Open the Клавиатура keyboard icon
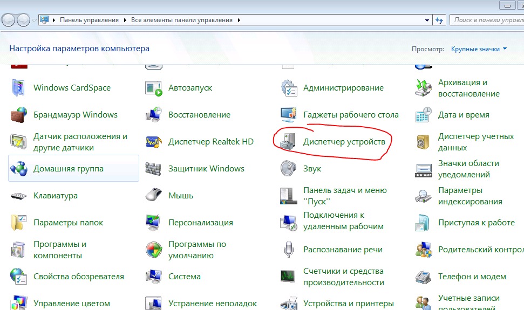The image size is (524, 310). point(18,196)
